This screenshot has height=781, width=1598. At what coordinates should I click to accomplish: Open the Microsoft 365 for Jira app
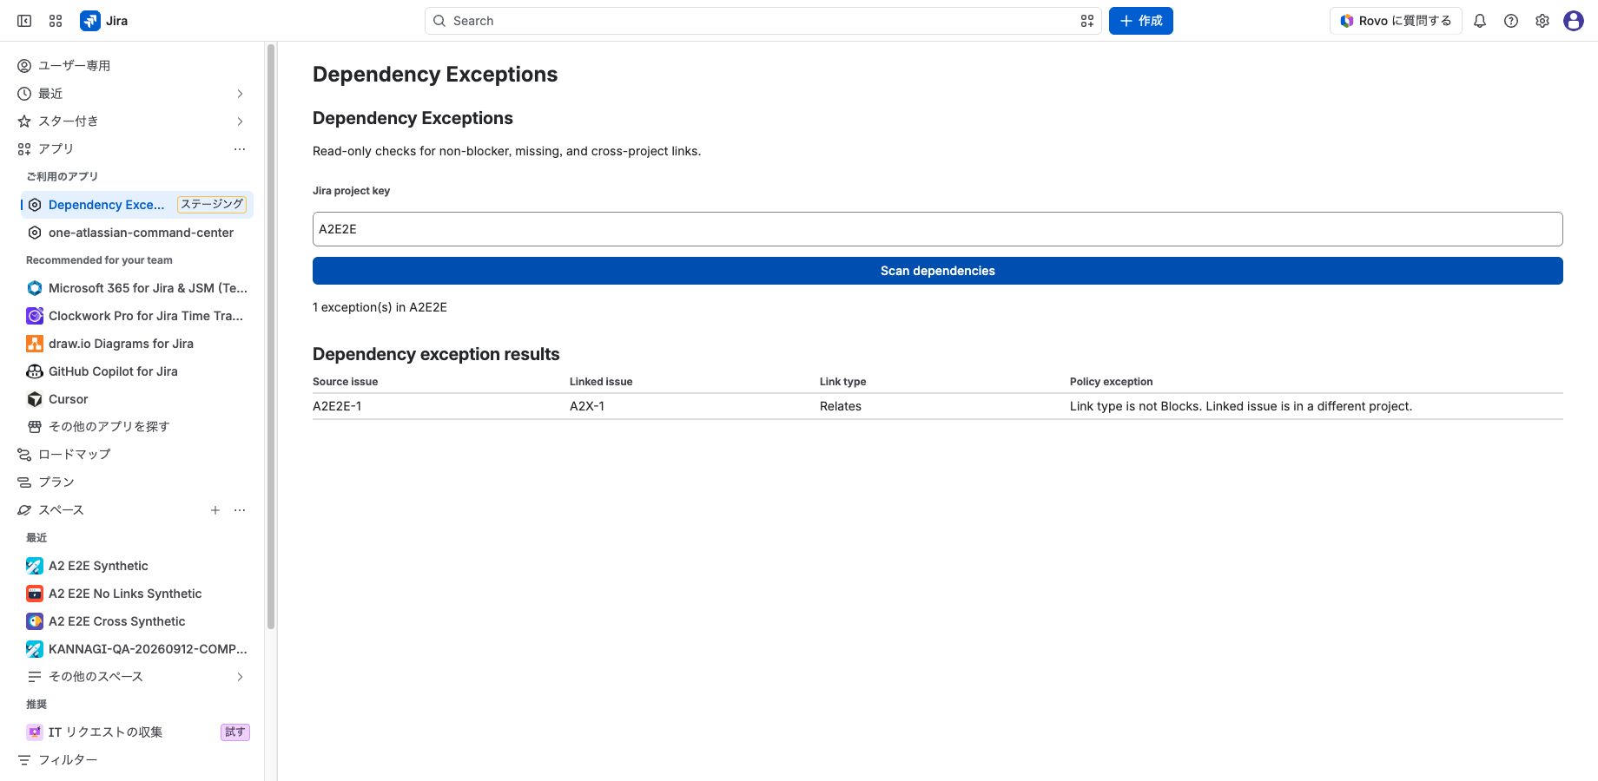(137, 288)
